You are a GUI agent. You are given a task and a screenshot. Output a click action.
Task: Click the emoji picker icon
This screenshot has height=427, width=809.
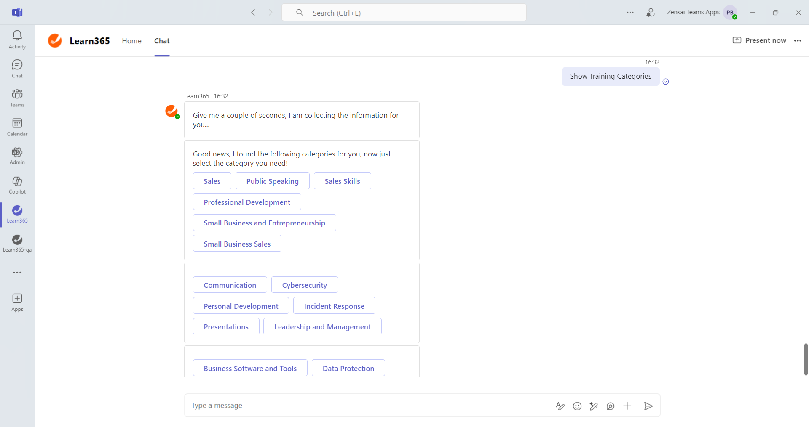coord(577,406)
